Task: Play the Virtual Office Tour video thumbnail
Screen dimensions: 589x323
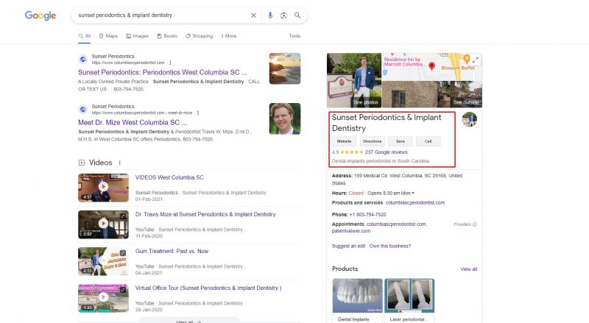Action: pos(103,297)
